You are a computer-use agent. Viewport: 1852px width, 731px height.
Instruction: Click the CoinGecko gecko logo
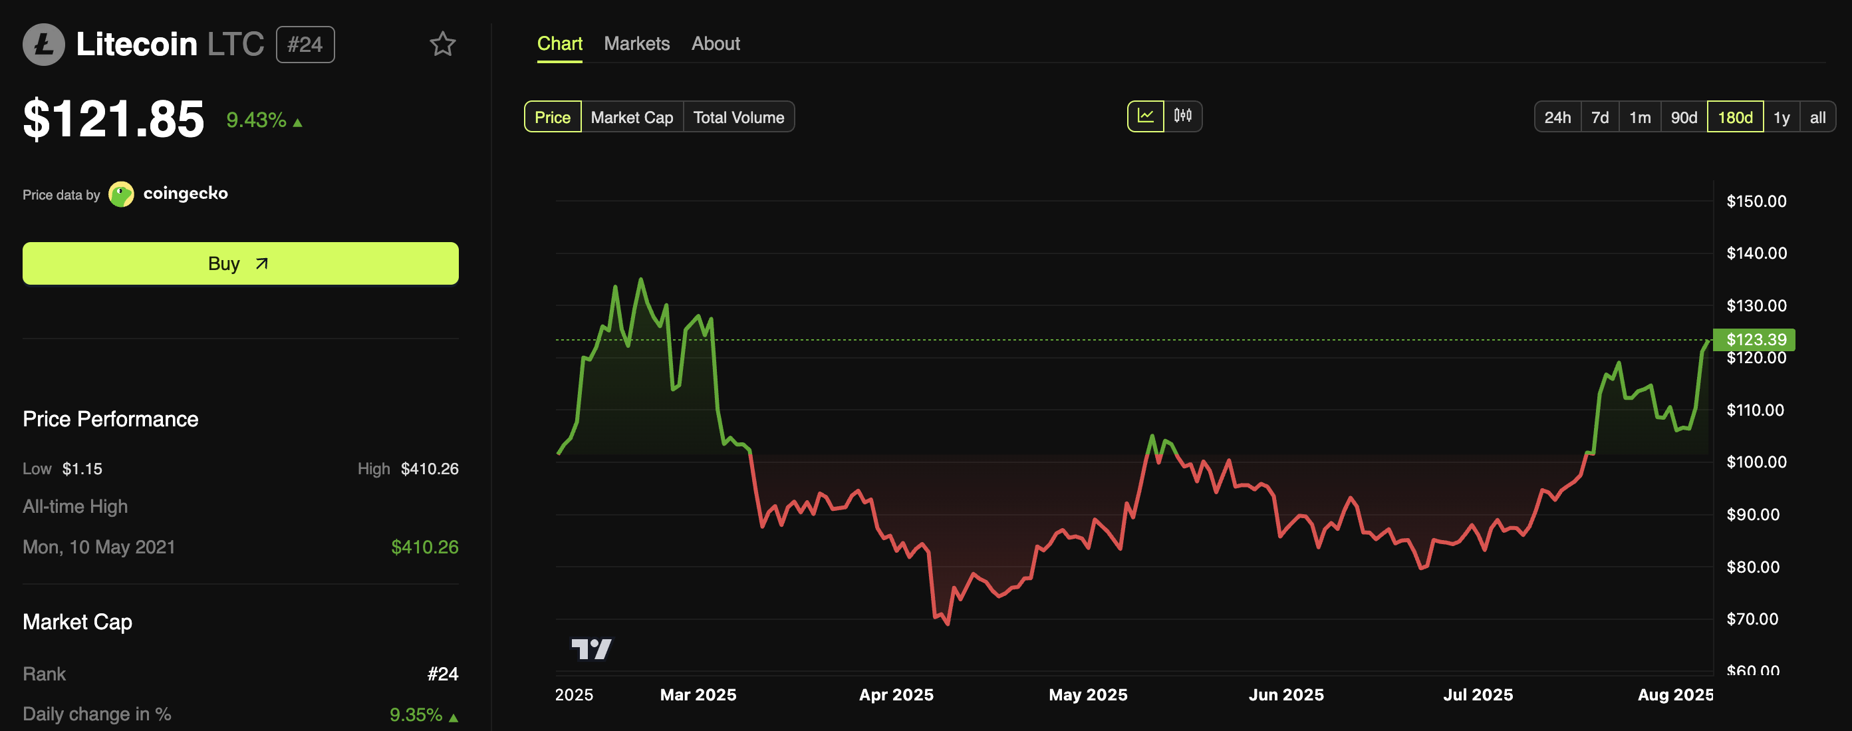pos(121,194)
